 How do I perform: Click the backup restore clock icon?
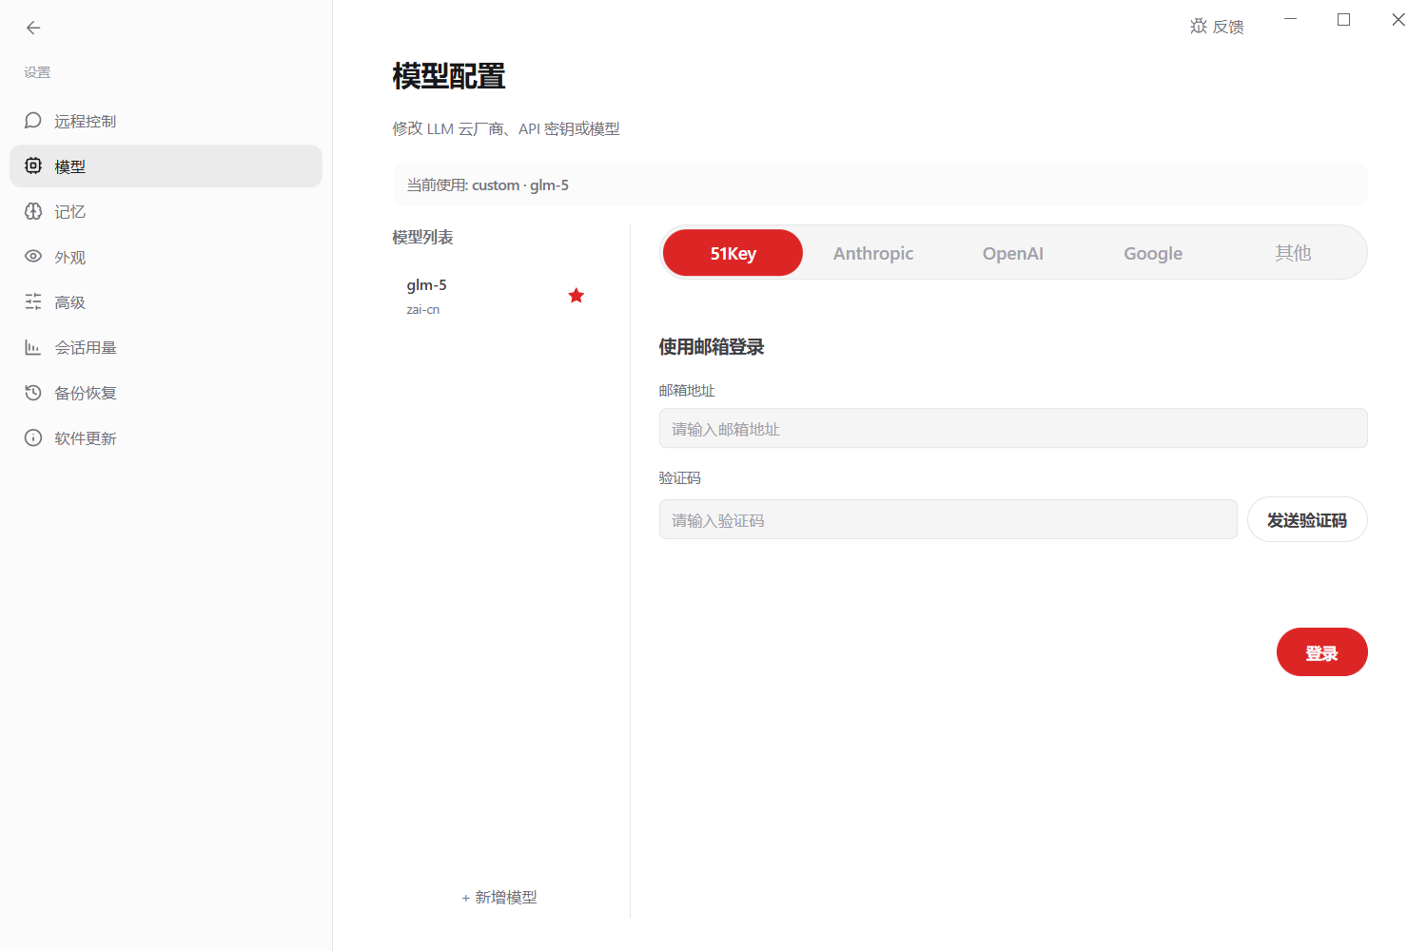[33, 393]
